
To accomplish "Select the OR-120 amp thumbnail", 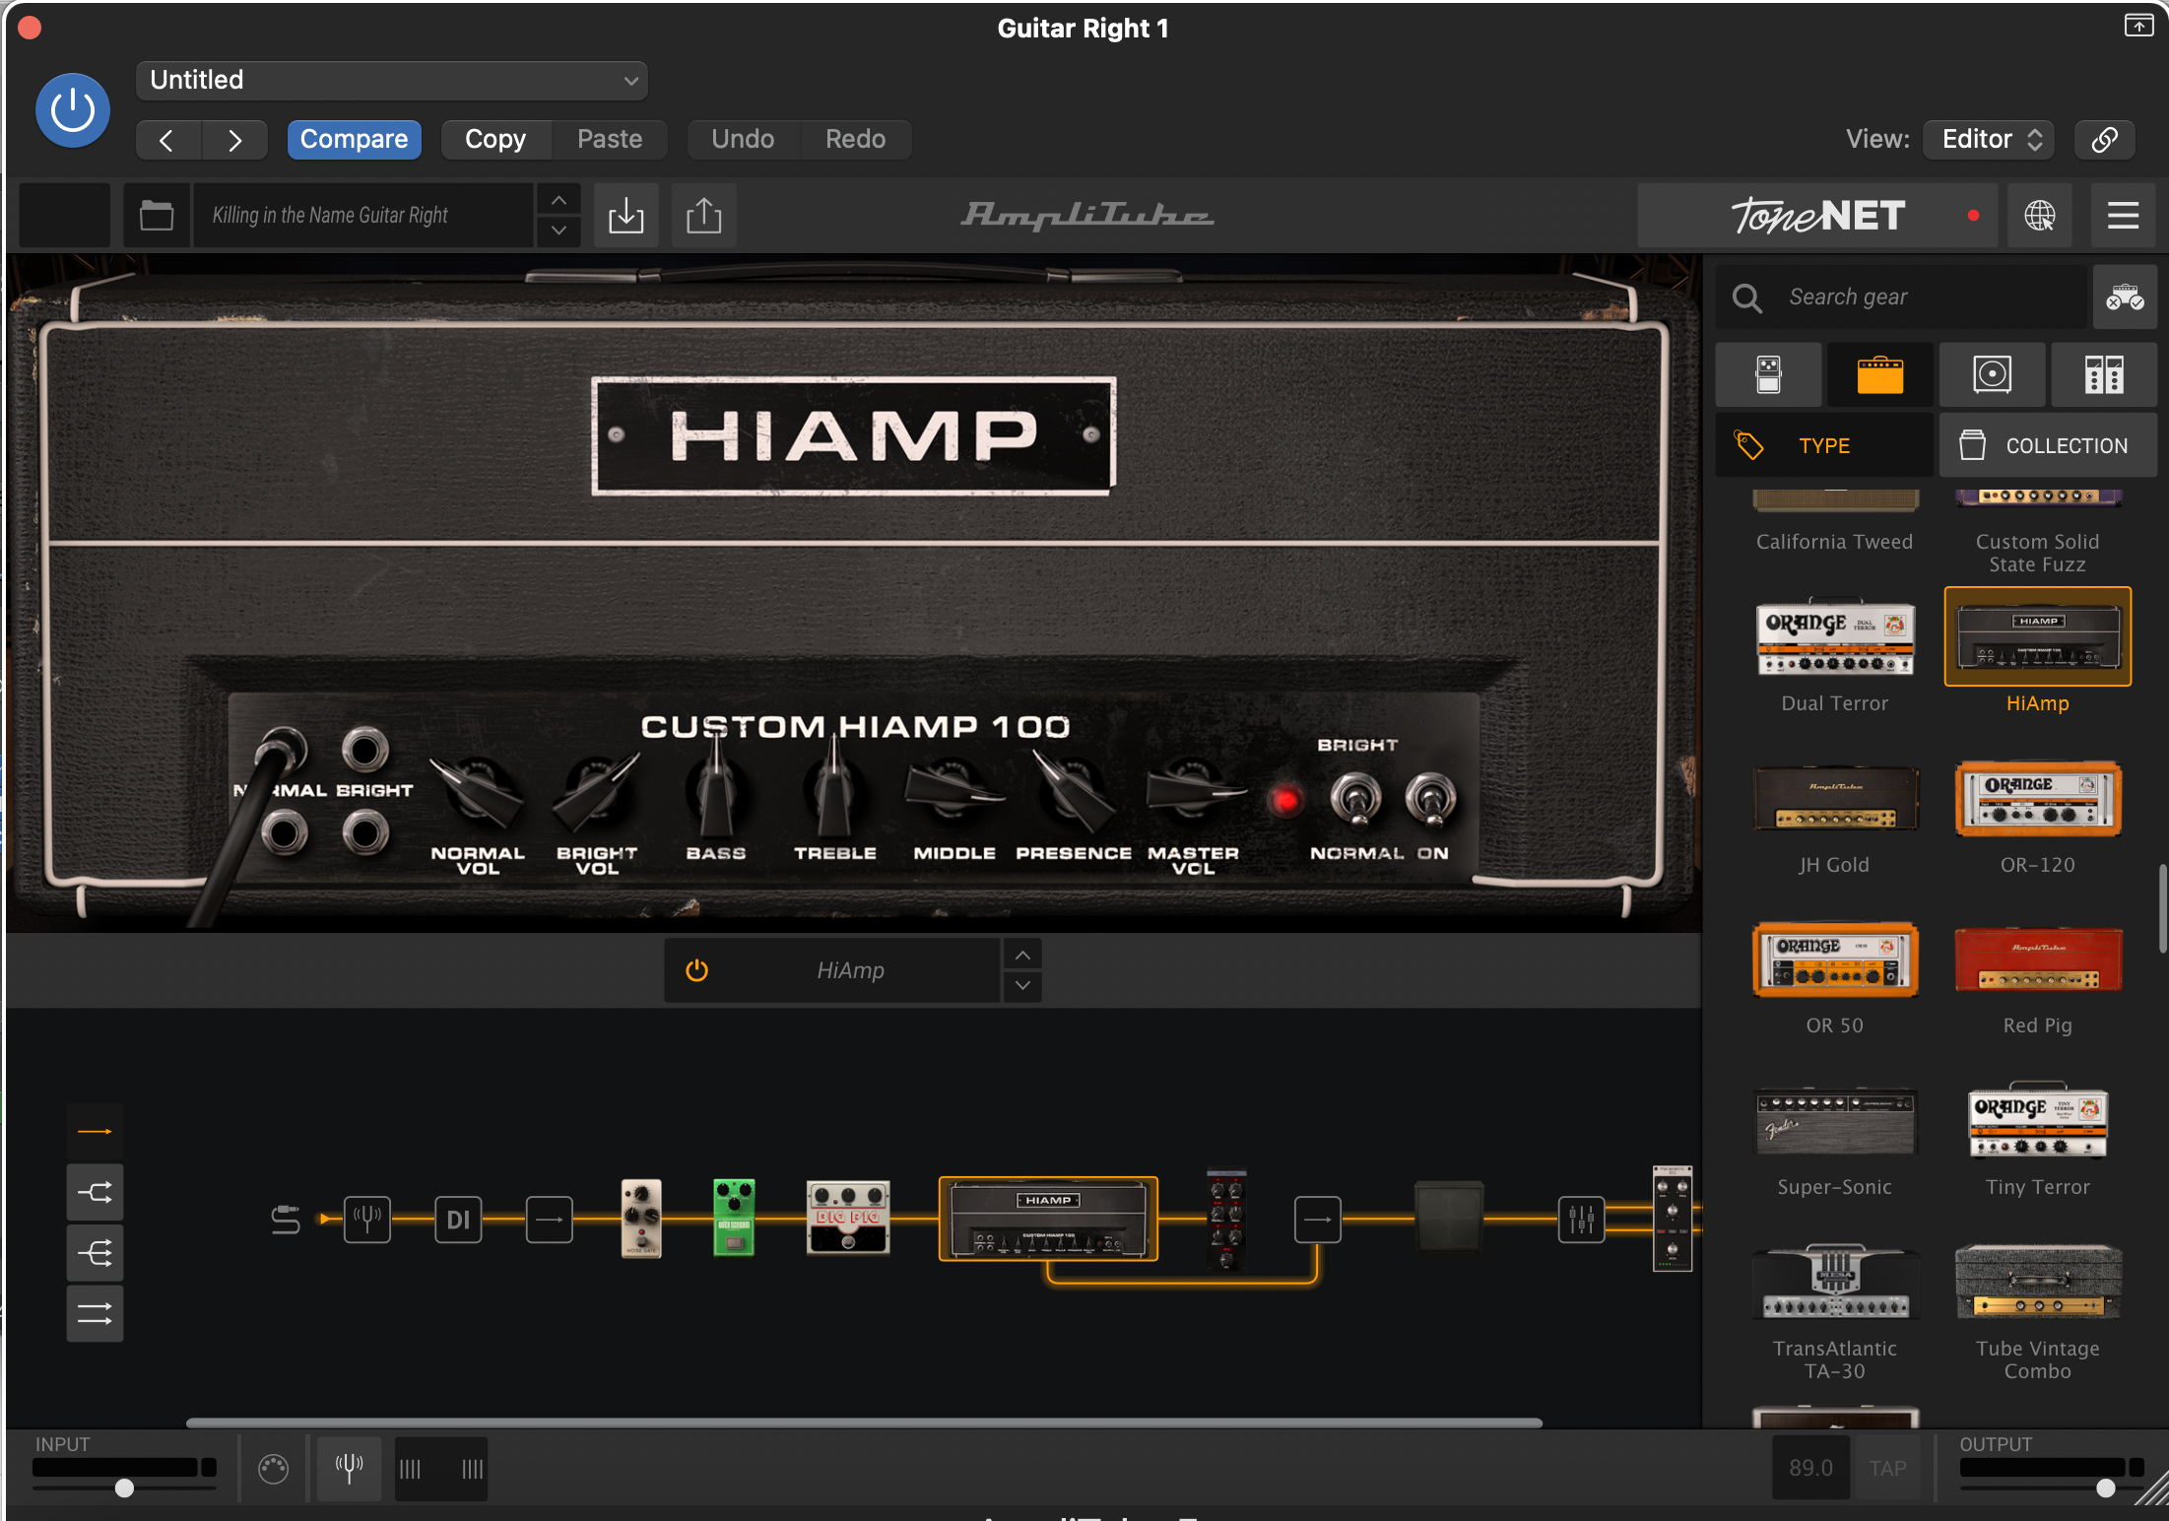I will tap(2037, 799).
